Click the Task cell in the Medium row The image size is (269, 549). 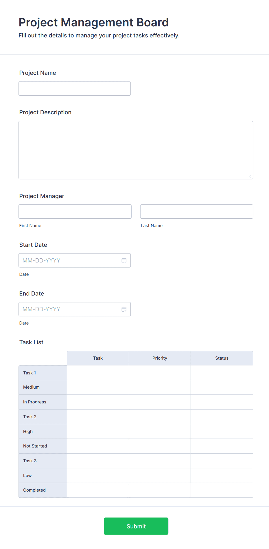(x=98, y=387)
